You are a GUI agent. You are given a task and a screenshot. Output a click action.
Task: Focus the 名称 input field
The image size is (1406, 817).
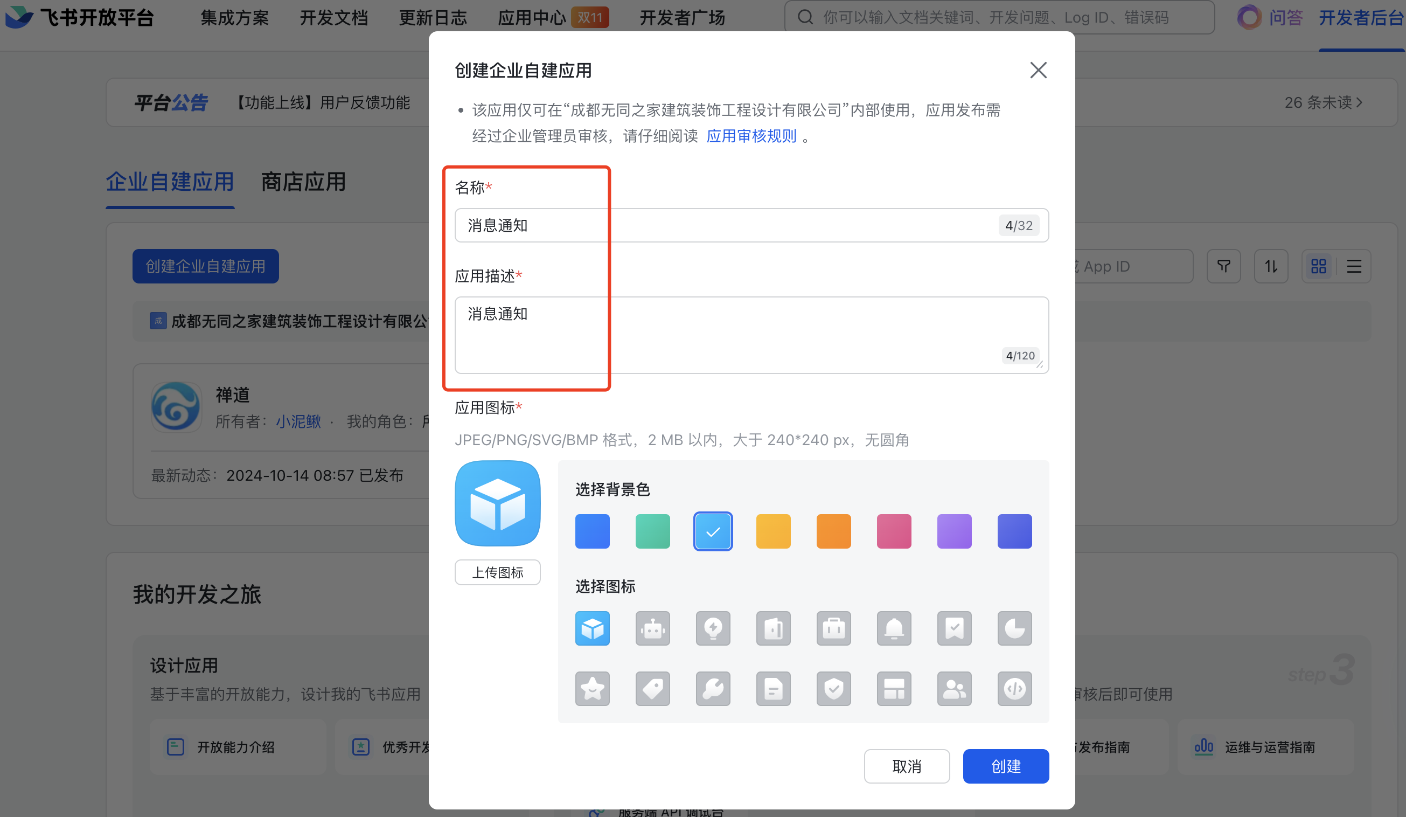pyautogui.click(x=725, y=225)
